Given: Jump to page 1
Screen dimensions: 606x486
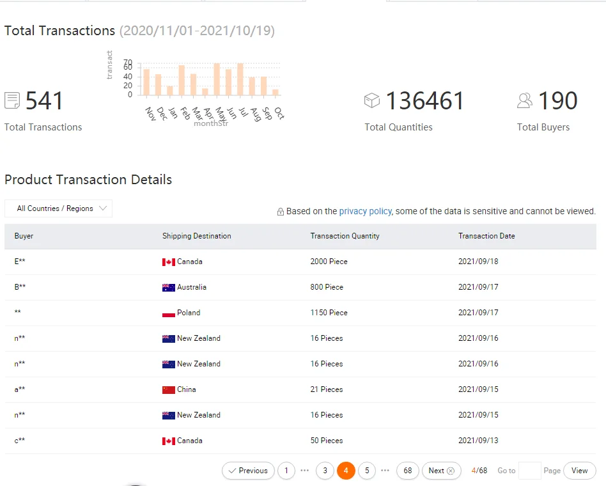Looking at the screenshot, I should point(286,471).
